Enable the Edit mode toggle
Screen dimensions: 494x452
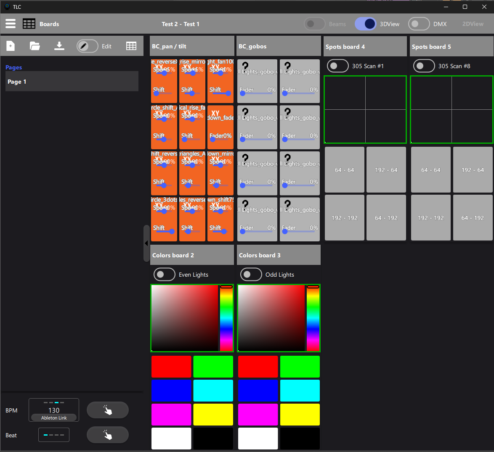(88, 46)
